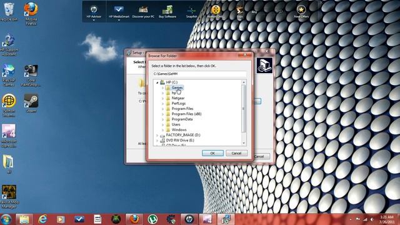
Task: Launch Corel PaintShop desktop shortcut
Action: 31,76
